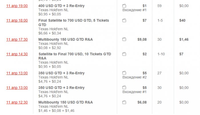Viewport: 200px width, 115px height.
Task: Follow the 11 апр 12:30 link
Action: coord(17,102)
